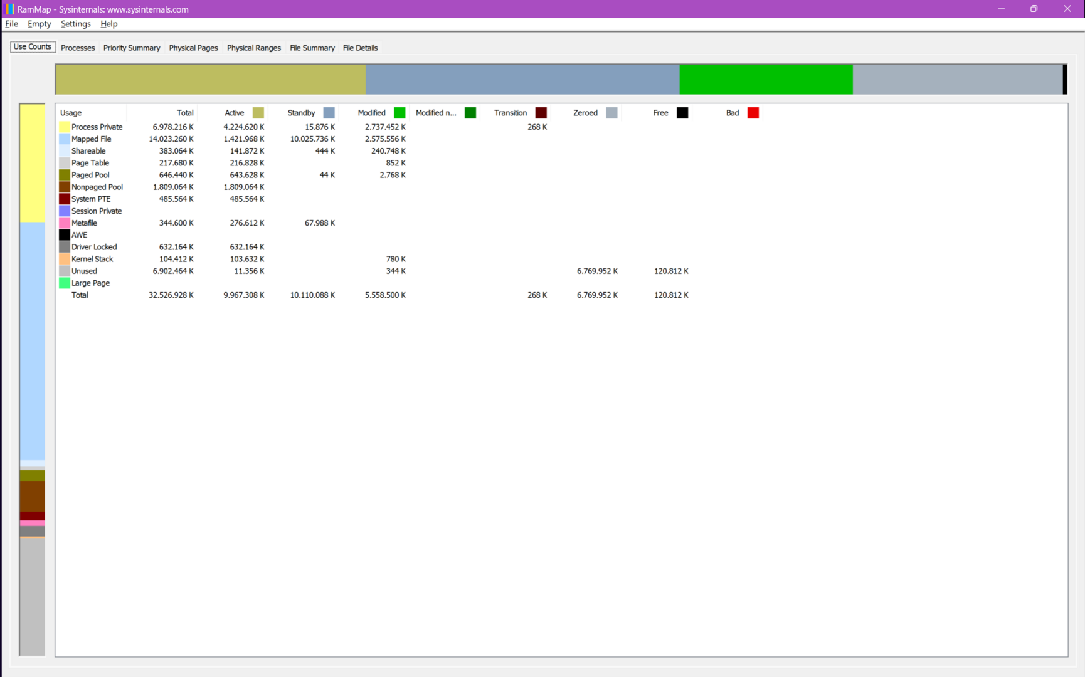Image resolution: width=1085 pixels, height=677 pixels.
Task: Click the System PTE dark red swatch
Action: (x=65, y=199)
